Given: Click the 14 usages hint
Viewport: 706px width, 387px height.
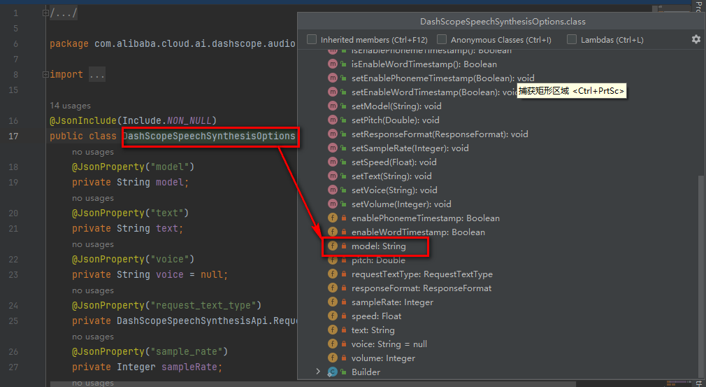Looking at the screenshot, I should (x=70, y=106).
